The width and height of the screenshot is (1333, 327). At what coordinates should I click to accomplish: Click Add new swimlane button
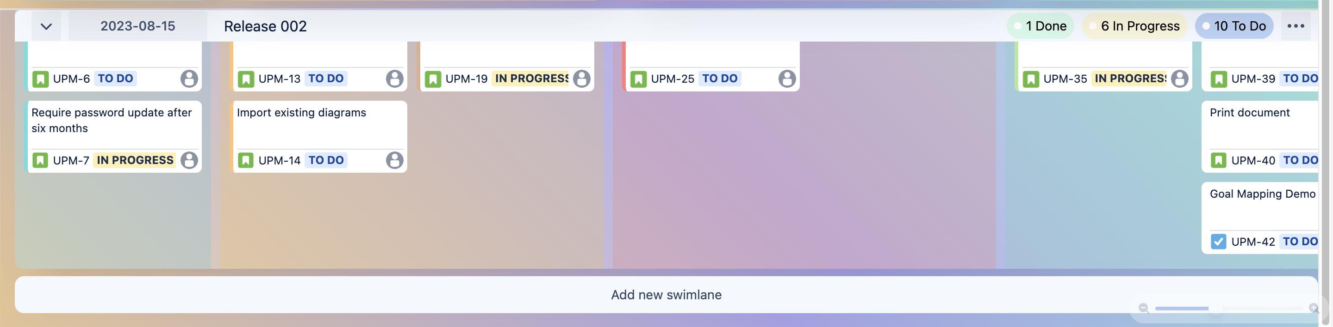tap(666, 295)
